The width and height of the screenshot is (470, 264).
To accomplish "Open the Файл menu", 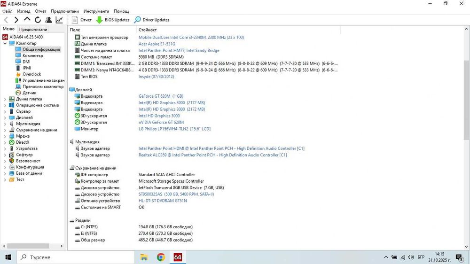I will point(8,11).
